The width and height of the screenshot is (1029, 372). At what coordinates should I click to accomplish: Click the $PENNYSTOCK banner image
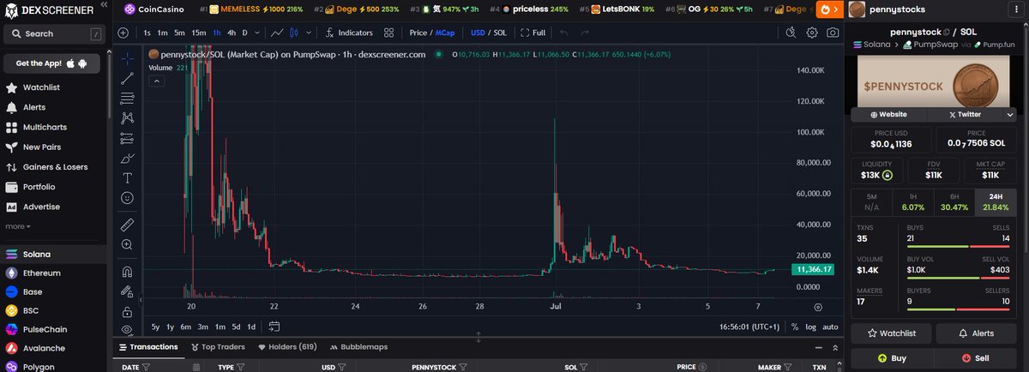[935, 83]
